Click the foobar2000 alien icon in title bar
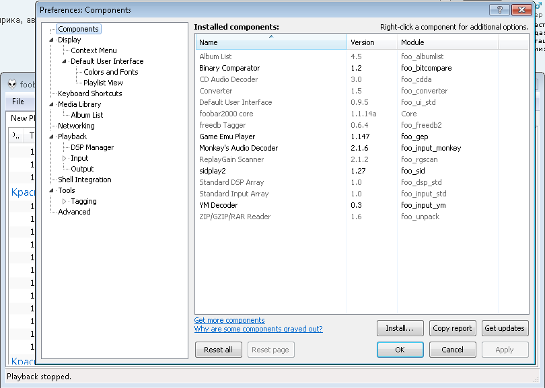This screenshot has height=388, width=545. tap(11, 84)
